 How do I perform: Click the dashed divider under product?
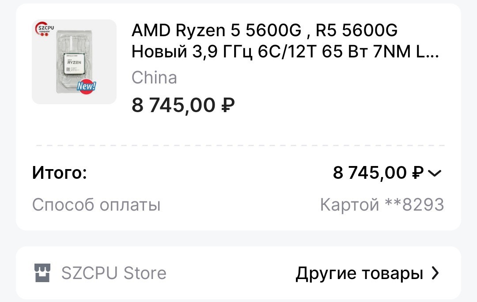(x=240, y=145)
